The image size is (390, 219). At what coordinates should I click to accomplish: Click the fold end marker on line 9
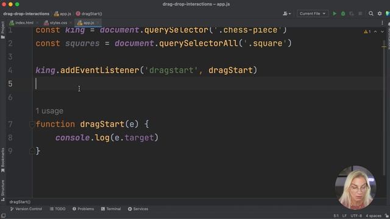point(32,151)
